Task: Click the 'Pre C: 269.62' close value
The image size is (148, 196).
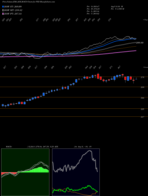Action: click(x=93, y=14)
